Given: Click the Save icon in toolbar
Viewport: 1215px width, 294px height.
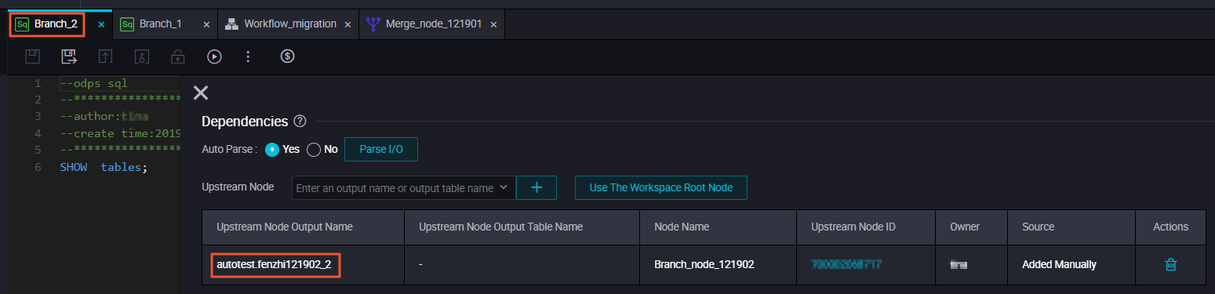Looking at the screenshot, I should coord(32,56).
